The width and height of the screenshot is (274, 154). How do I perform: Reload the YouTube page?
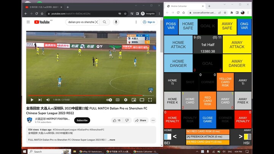pyautogui.click(x=37, y=14)
